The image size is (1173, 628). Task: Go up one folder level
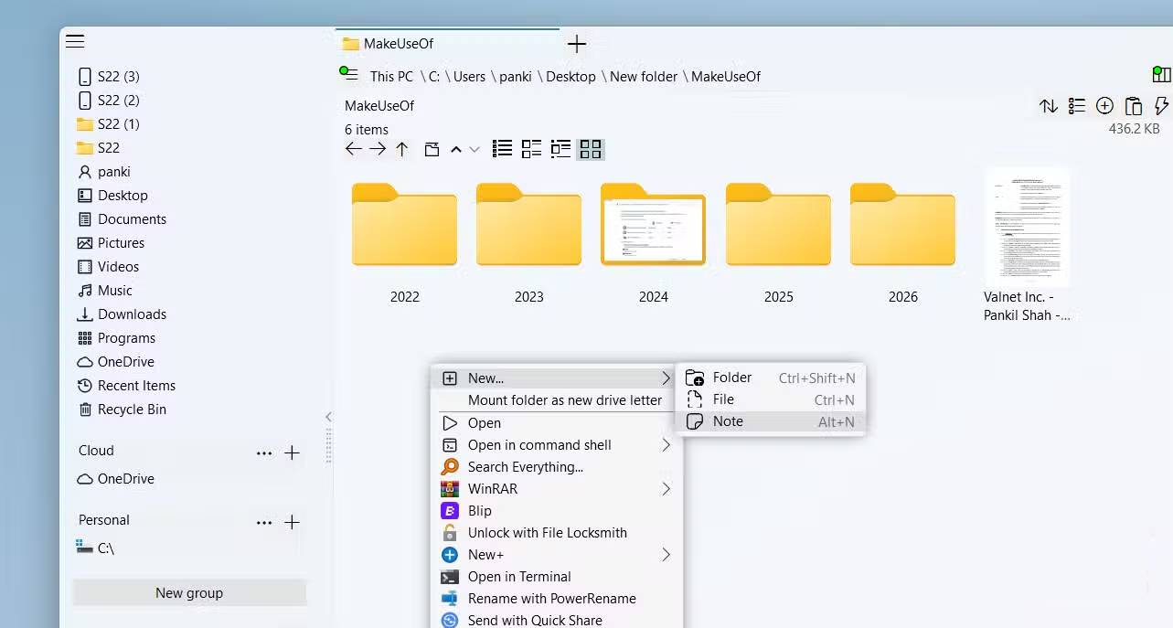tap(402, 149)
